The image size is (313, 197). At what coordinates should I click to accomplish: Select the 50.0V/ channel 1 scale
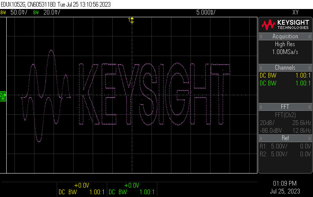click(x=18, y=13)
